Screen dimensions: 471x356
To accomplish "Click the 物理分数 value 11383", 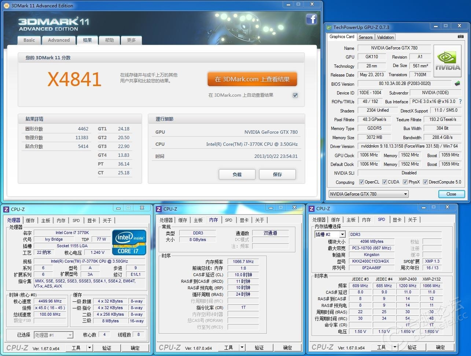I will coord(82,138).
